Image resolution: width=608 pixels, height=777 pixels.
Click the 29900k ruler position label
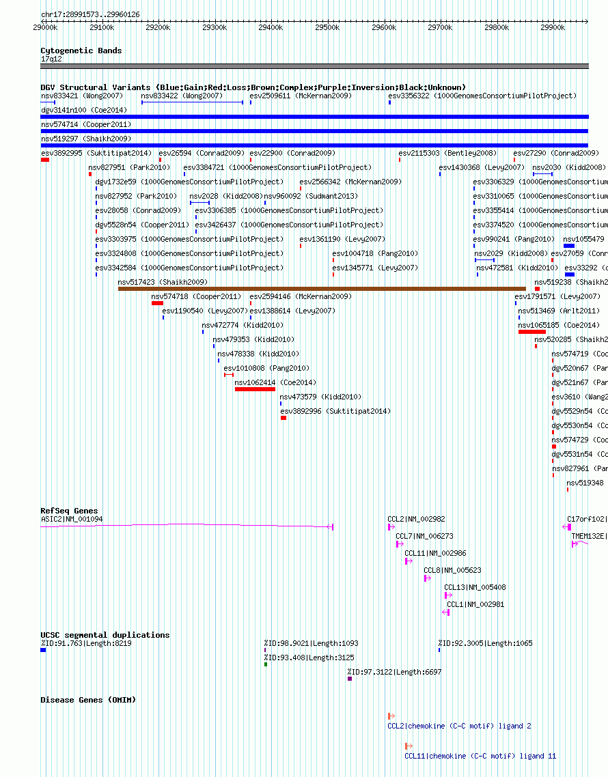pos(553,28)
